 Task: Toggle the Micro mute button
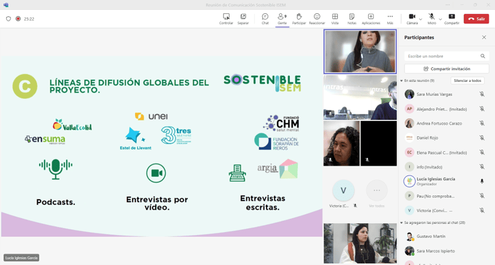click(431, 19)
